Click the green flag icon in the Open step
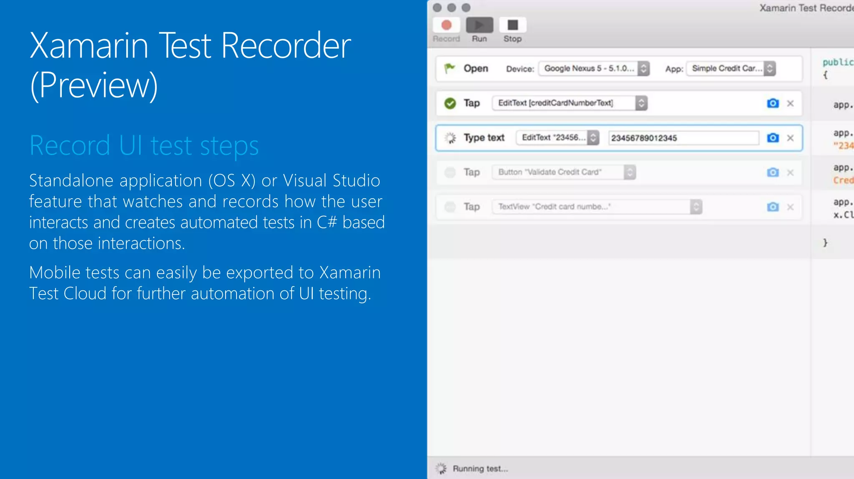854x479 pixels. (x=450, y=68)
